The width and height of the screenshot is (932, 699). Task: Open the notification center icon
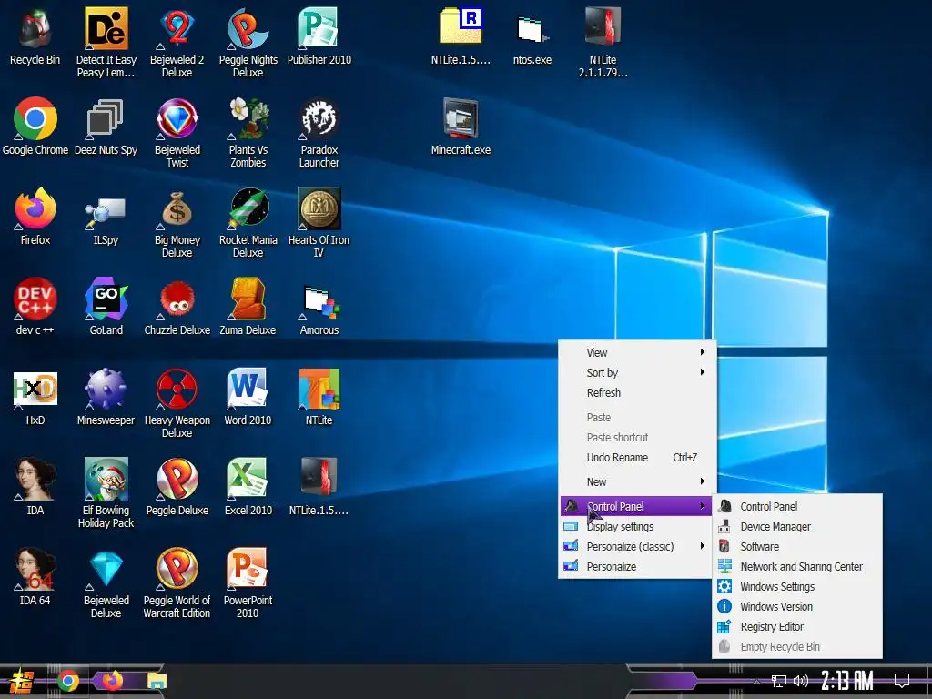902,680
